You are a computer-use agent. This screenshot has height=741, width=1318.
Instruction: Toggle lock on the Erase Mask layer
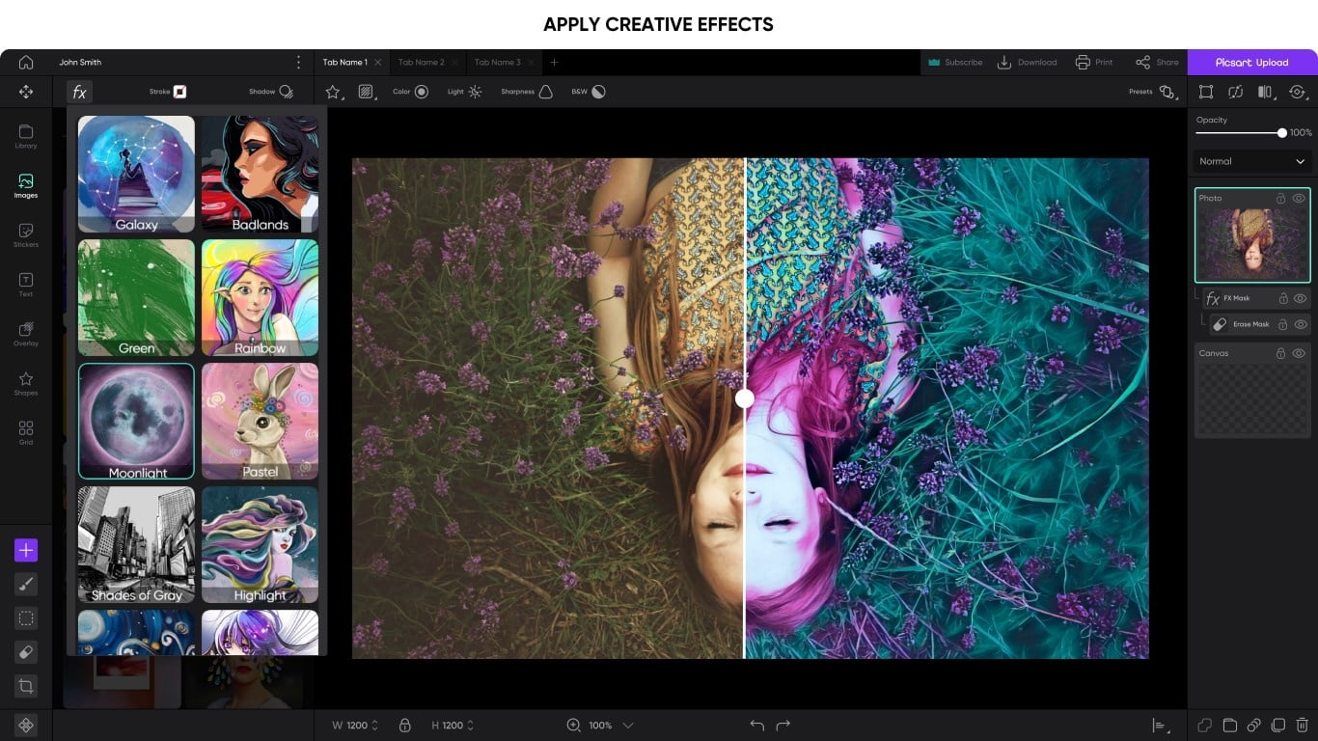tap(1283, 324)
